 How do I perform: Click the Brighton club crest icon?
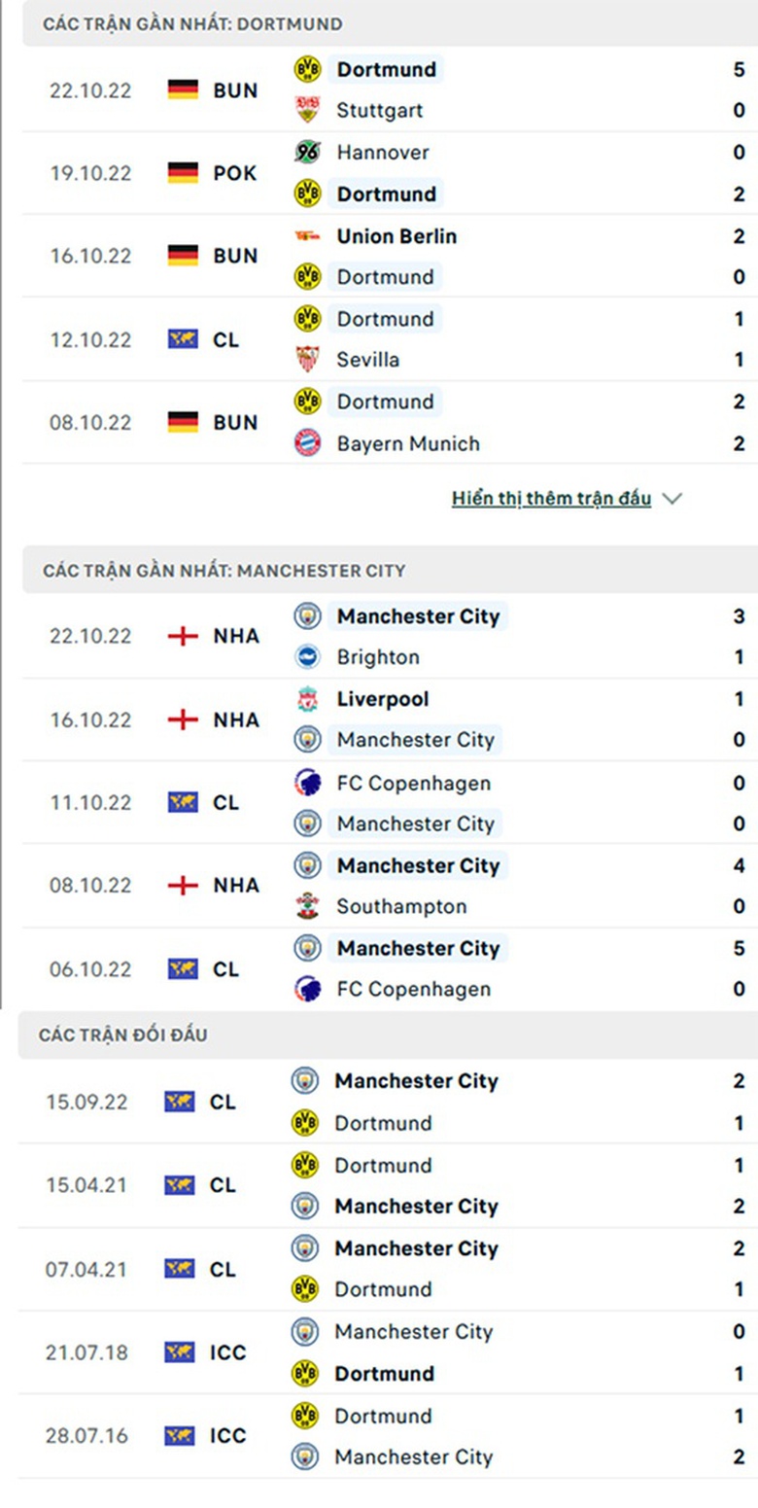pyautogui.click(x=307, y=657)
